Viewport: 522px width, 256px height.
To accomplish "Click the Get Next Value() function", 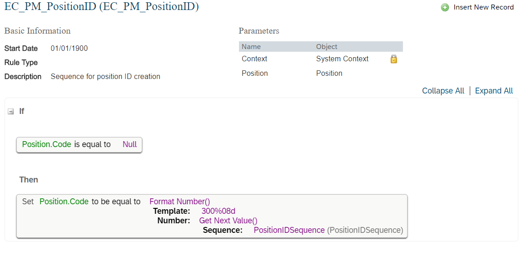I will click(229, 221).
